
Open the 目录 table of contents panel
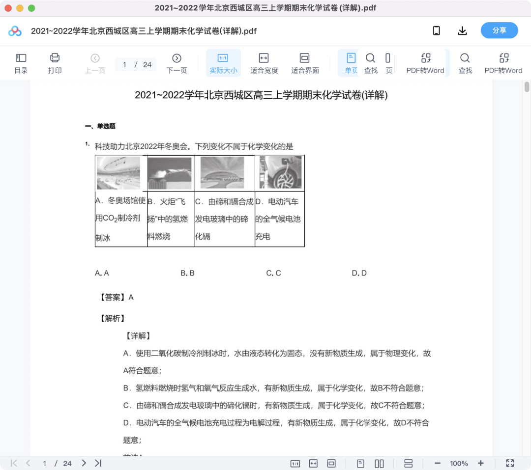tap(21, 63)
